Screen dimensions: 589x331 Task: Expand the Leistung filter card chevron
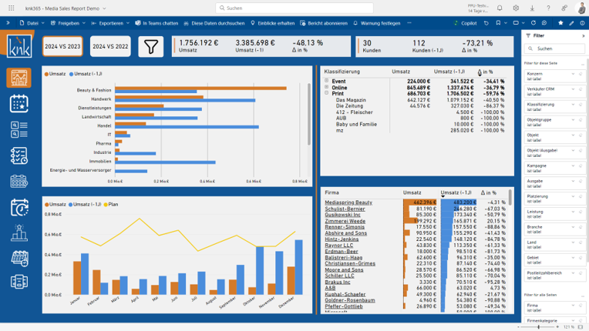click(x=573, y=212)
